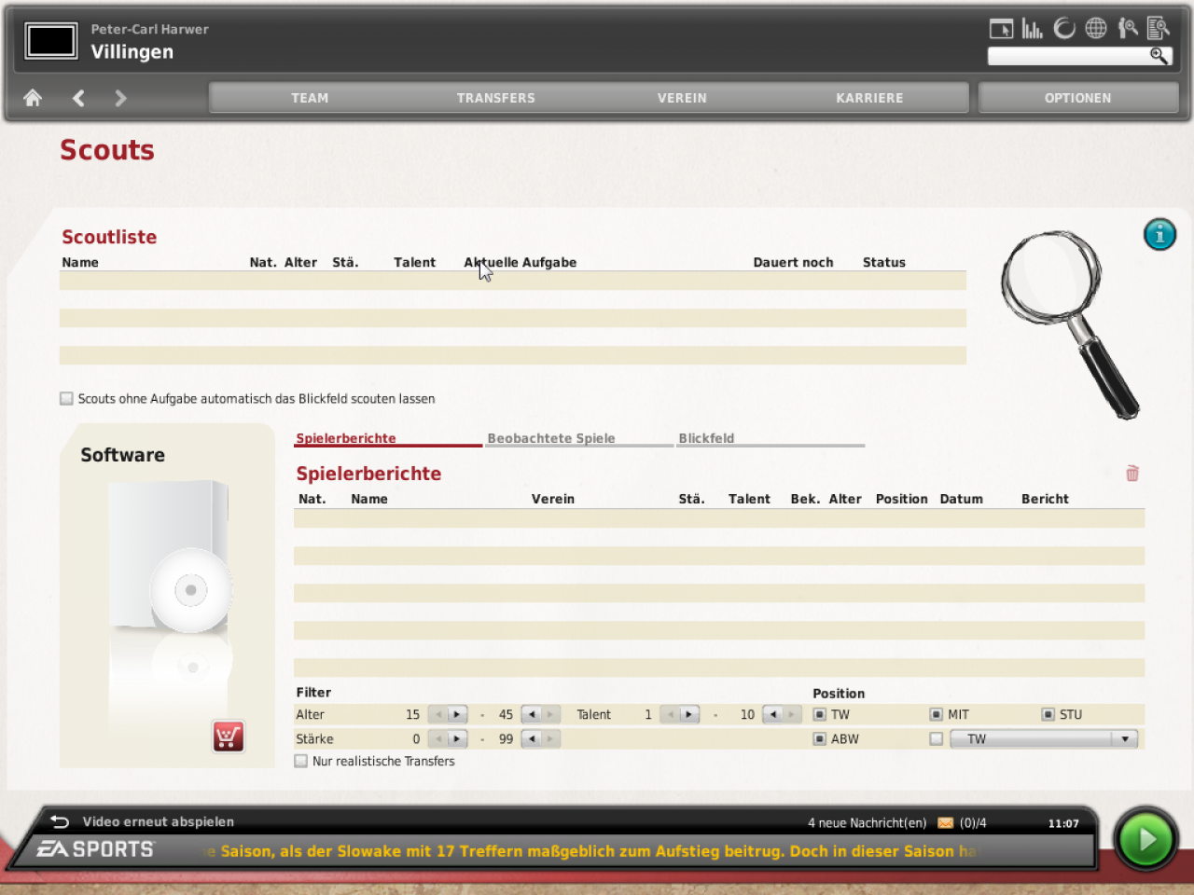Decrease maximum Talent with the left arrow
Image resolution: width=1194 pixels, height=895 pixels.
pyautogui.click(x=772, y=714)
